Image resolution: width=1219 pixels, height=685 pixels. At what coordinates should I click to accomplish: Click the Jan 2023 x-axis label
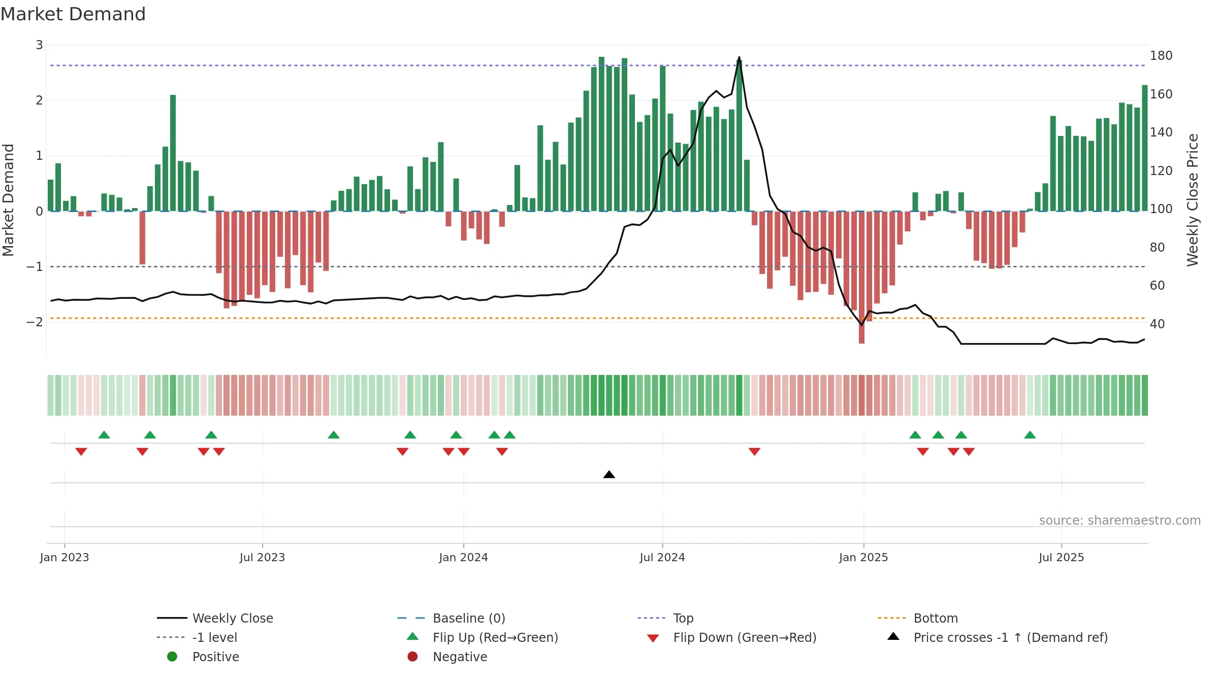click(x=65, y=557)
